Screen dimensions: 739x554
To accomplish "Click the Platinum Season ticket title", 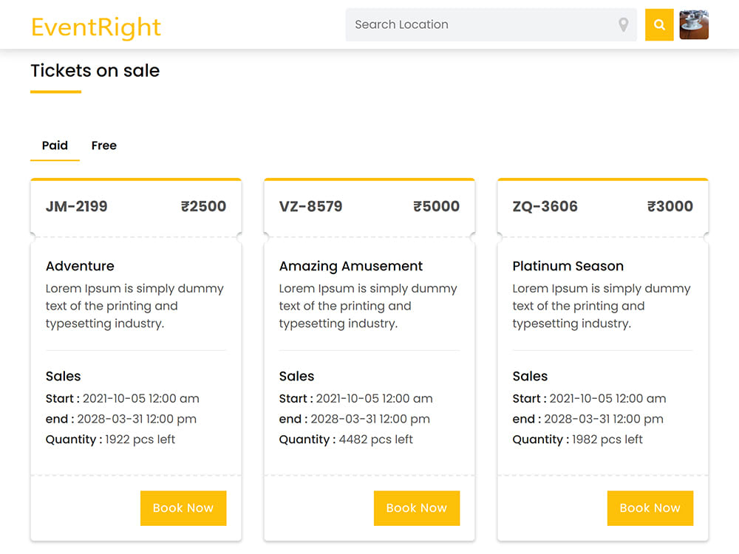I will pos(568,266).
